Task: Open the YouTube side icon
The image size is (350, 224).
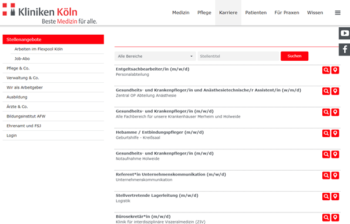Action: pyautogui.click(x=344, y=33)
